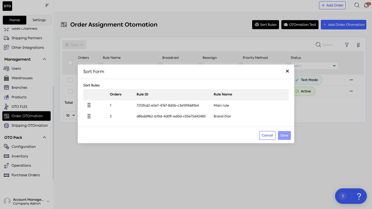
Task: Tick the select-all checkbox in table header
Action: pos(70,63)
